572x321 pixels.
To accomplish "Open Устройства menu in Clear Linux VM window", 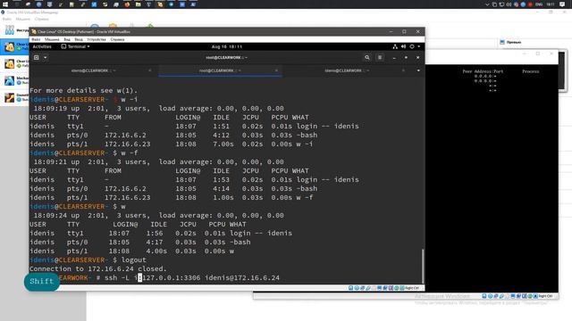I will (97, 39).
